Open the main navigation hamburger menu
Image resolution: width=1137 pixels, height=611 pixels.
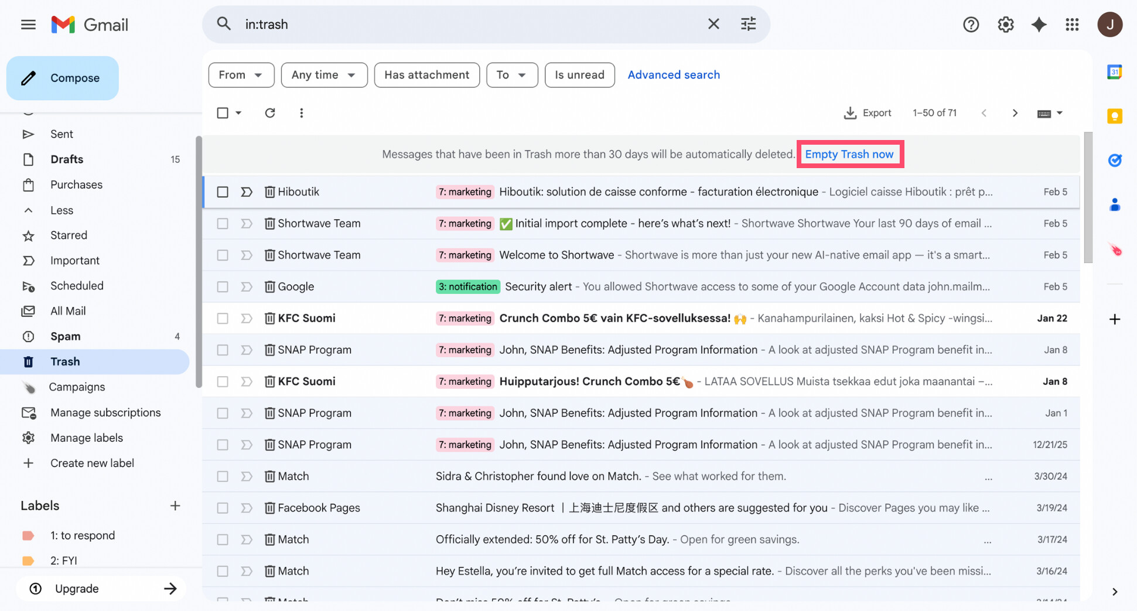pyautogui.click(x=28, y=24)
